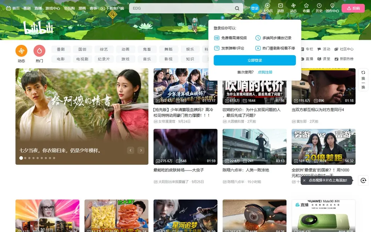Click the 点我注册 link
The image size is (371, 232).
click(x=265, y=72)
